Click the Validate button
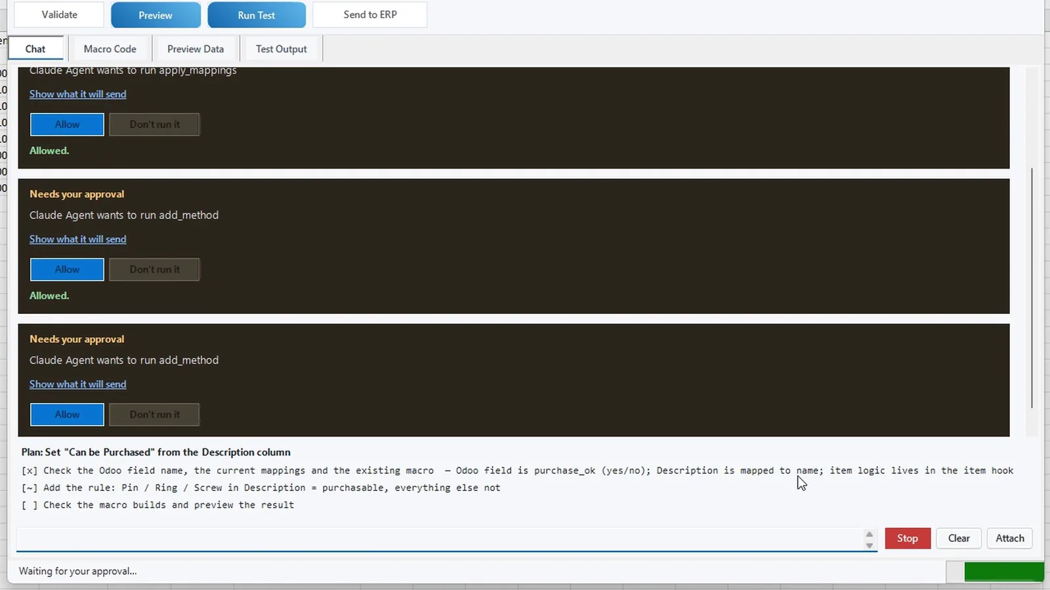This screenshot has height=590, width=1050. point(59,14)
